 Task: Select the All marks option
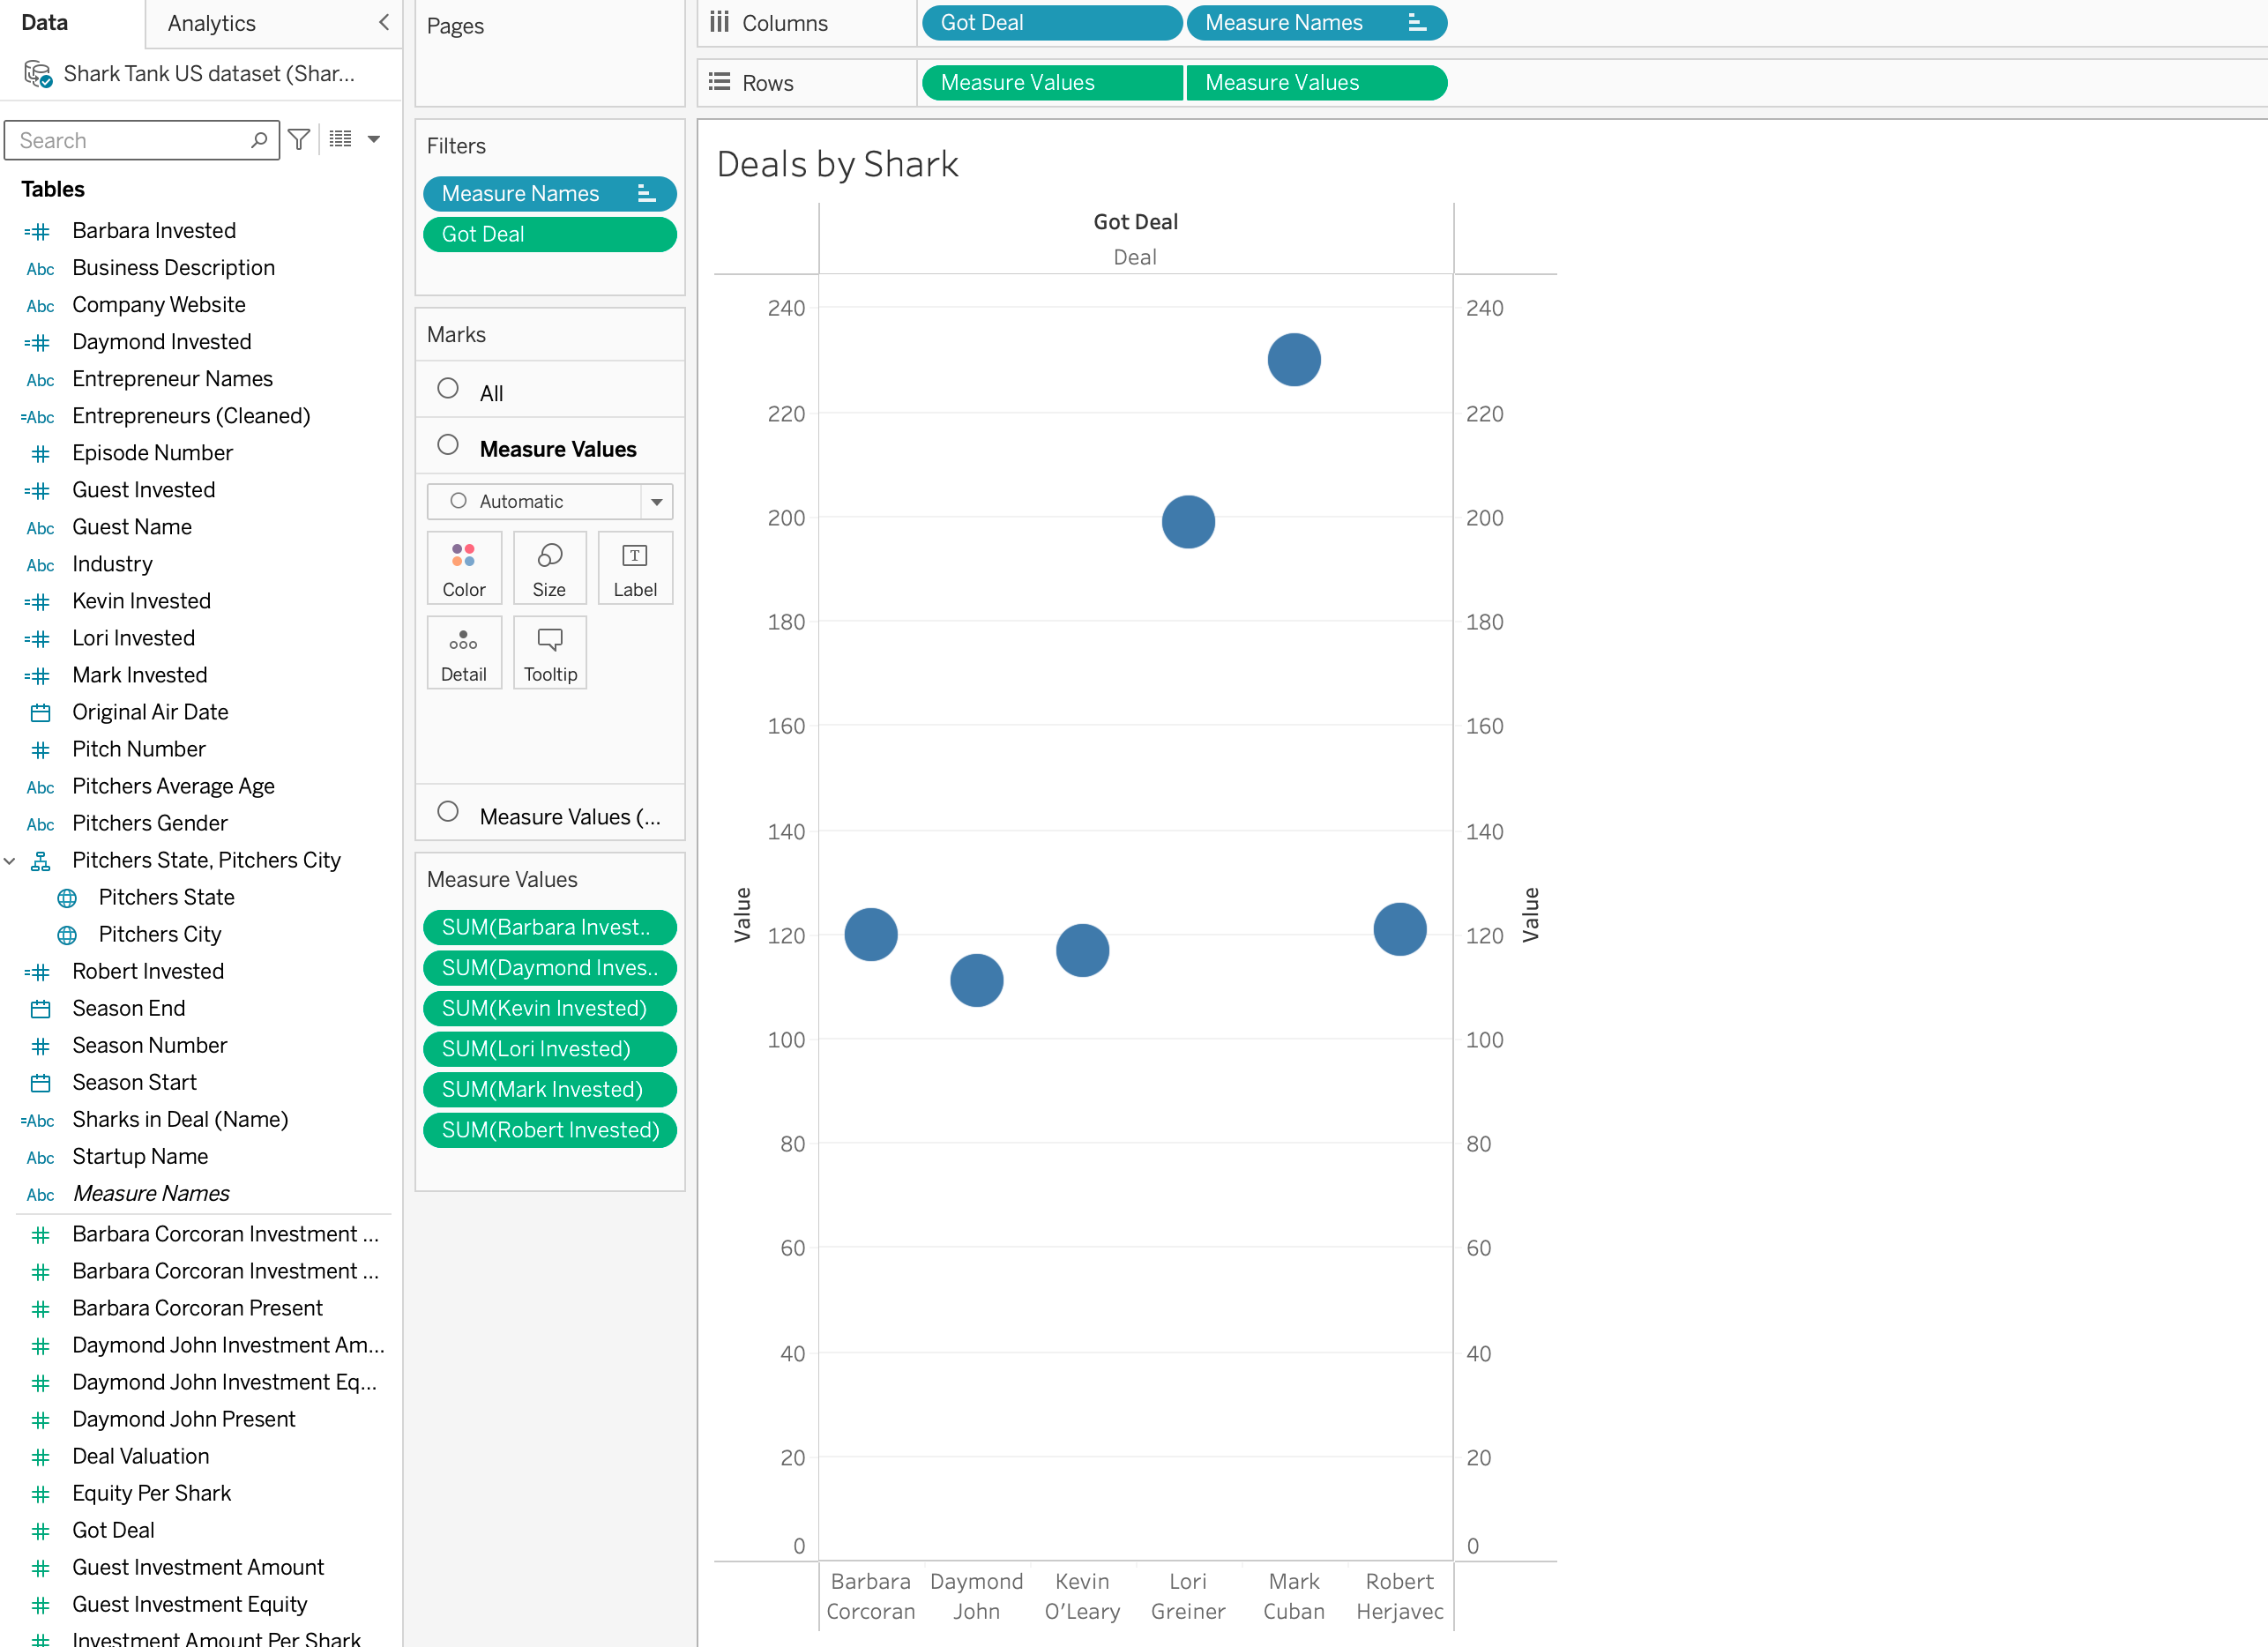(490, 393)
